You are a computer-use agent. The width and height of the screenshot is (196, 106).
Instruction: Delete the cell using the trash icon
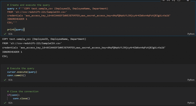pyautogui.click(x=188, y=1)
